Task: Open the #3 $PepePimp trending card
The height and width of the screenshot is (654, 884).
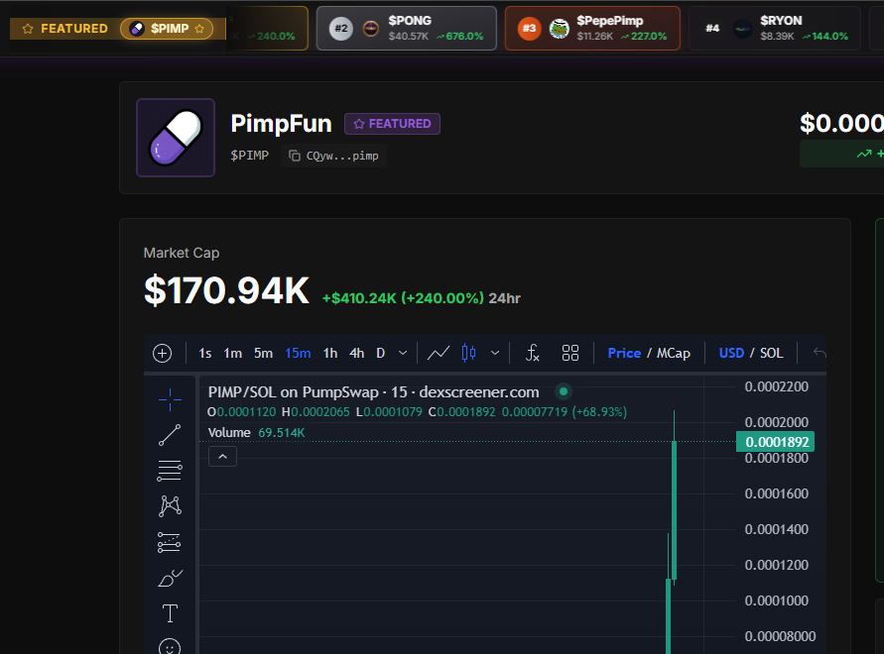Action: 592,28
